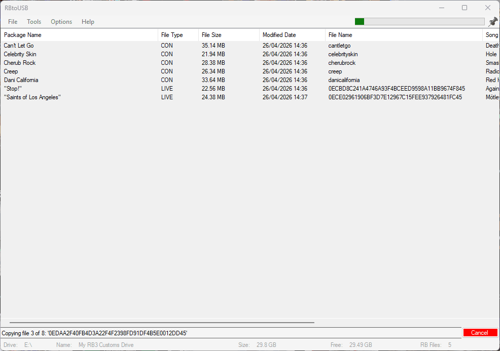The height and width of the screenshot is (351, 500).
Task: Open the Help menu
Action: tap(88, 21)
